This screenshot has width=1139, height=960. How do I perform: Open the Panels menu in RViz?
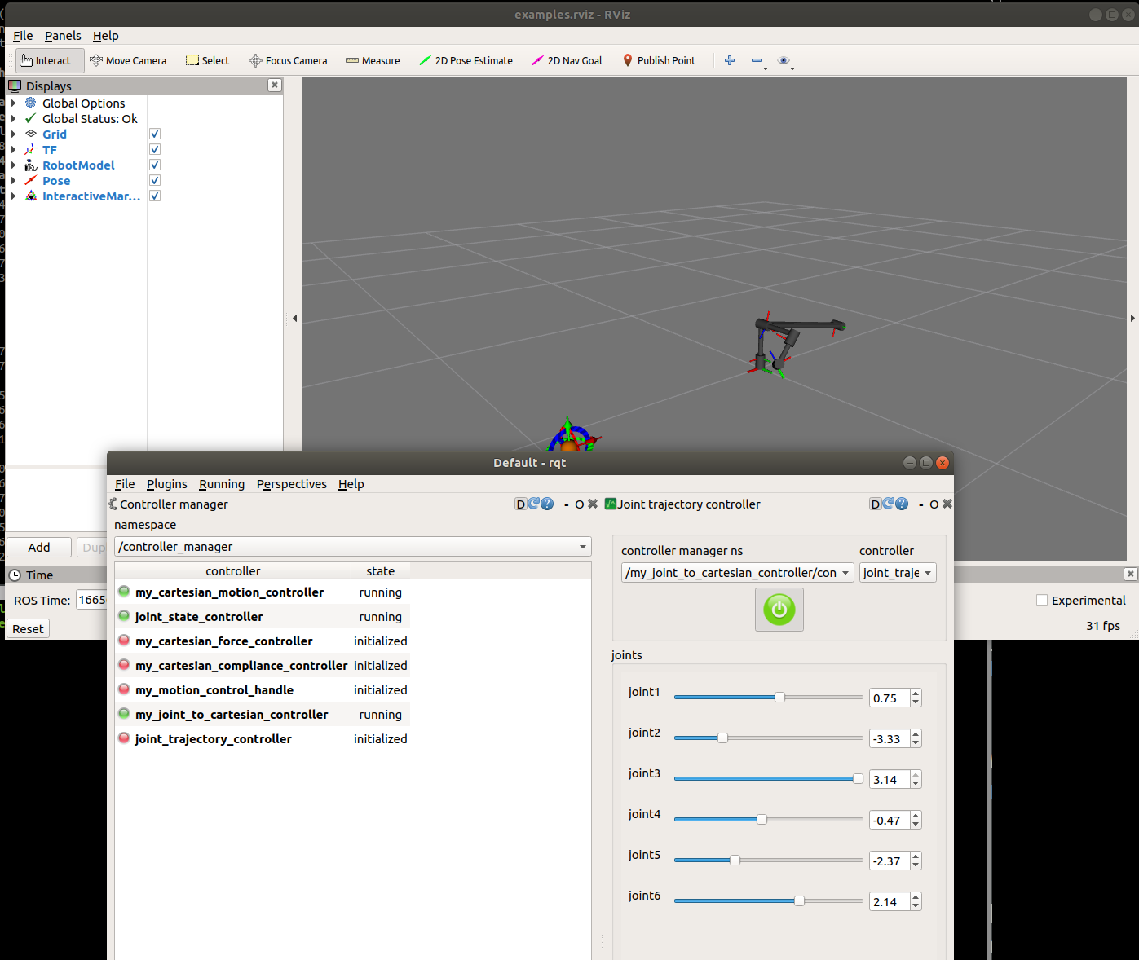click(63, 36)
